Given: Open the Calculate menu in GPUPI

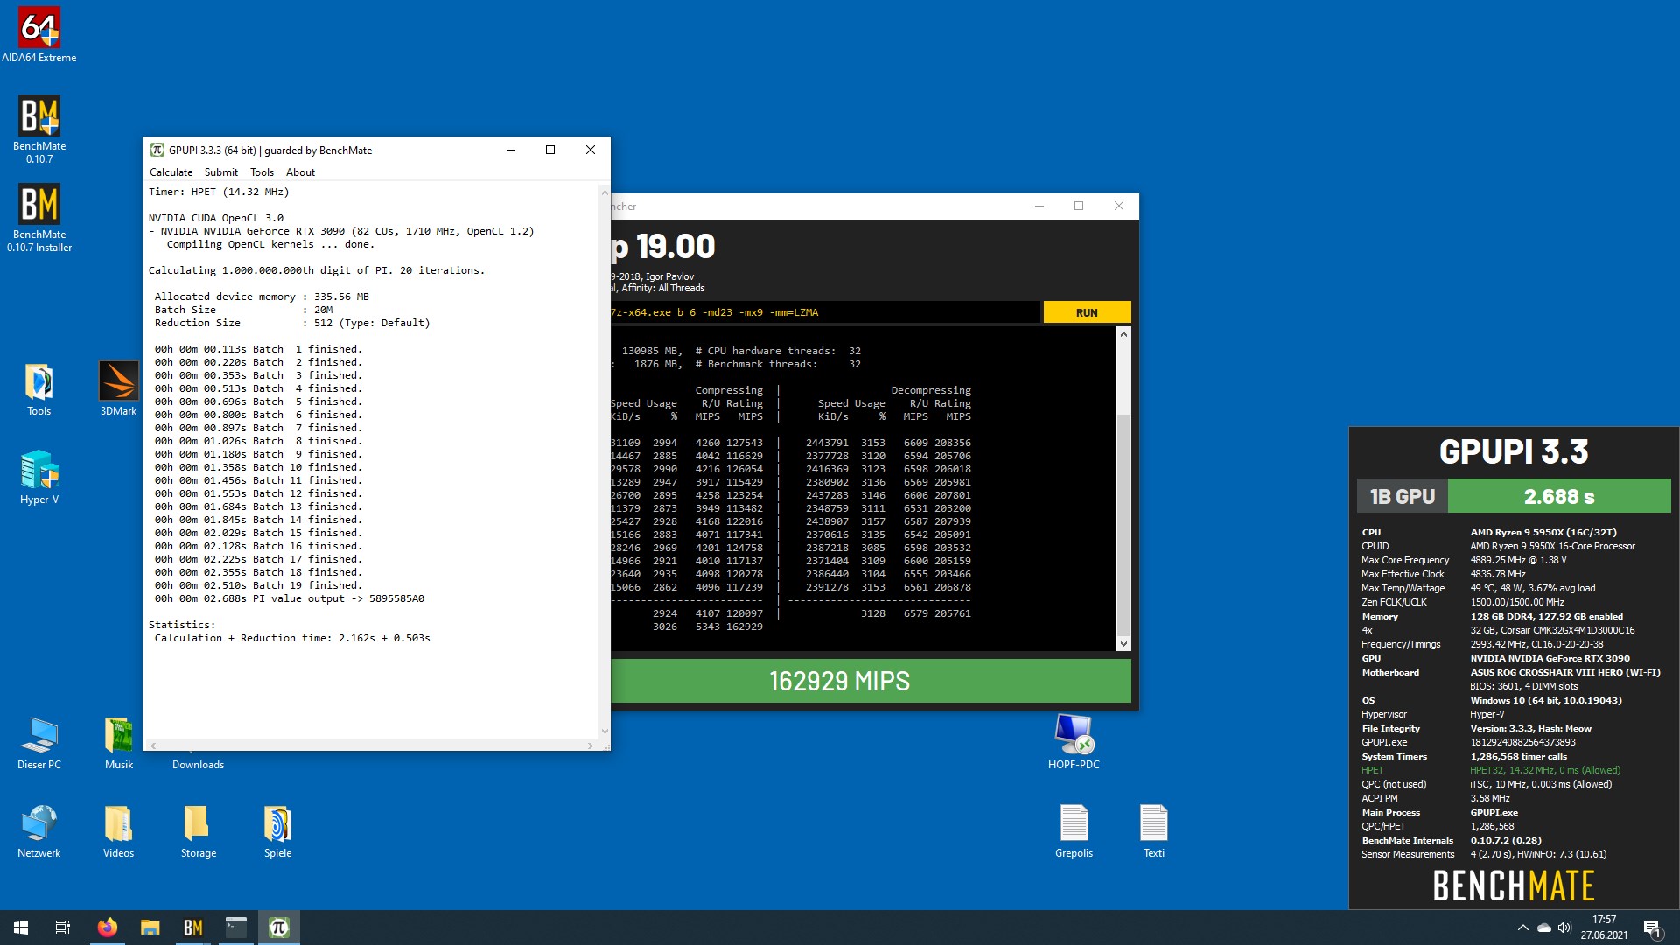Looking at the screenshot, I should [x=171, y=172].
